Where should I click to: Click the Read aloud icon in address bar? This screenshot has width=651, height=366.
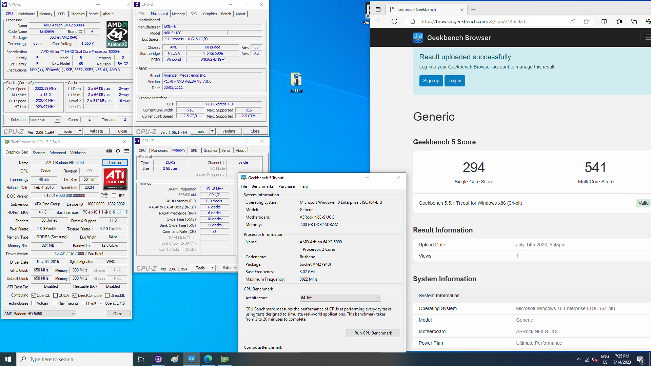coord(573,21)
